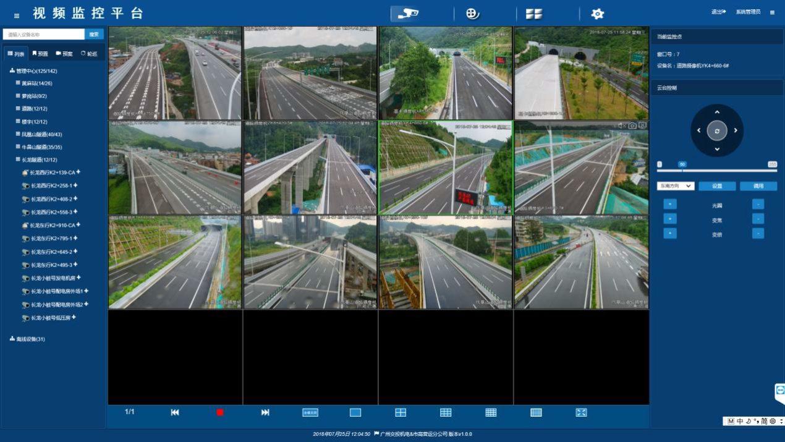The height and width of the screenshot is (442, 785).
Task: Open the video playback reel icon
Action: pos(473,14)
